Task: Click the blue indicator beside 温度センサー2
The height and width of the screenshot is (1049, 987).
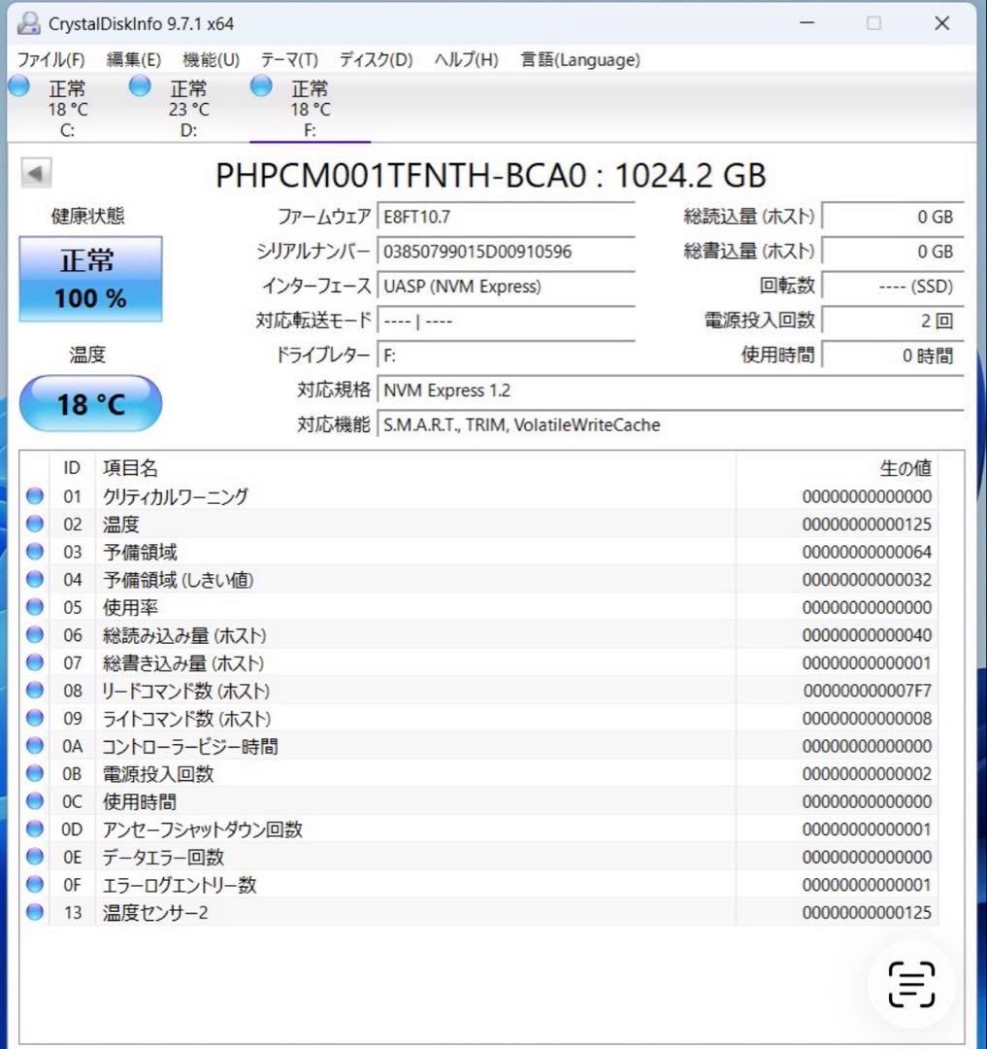Action: 35,912
